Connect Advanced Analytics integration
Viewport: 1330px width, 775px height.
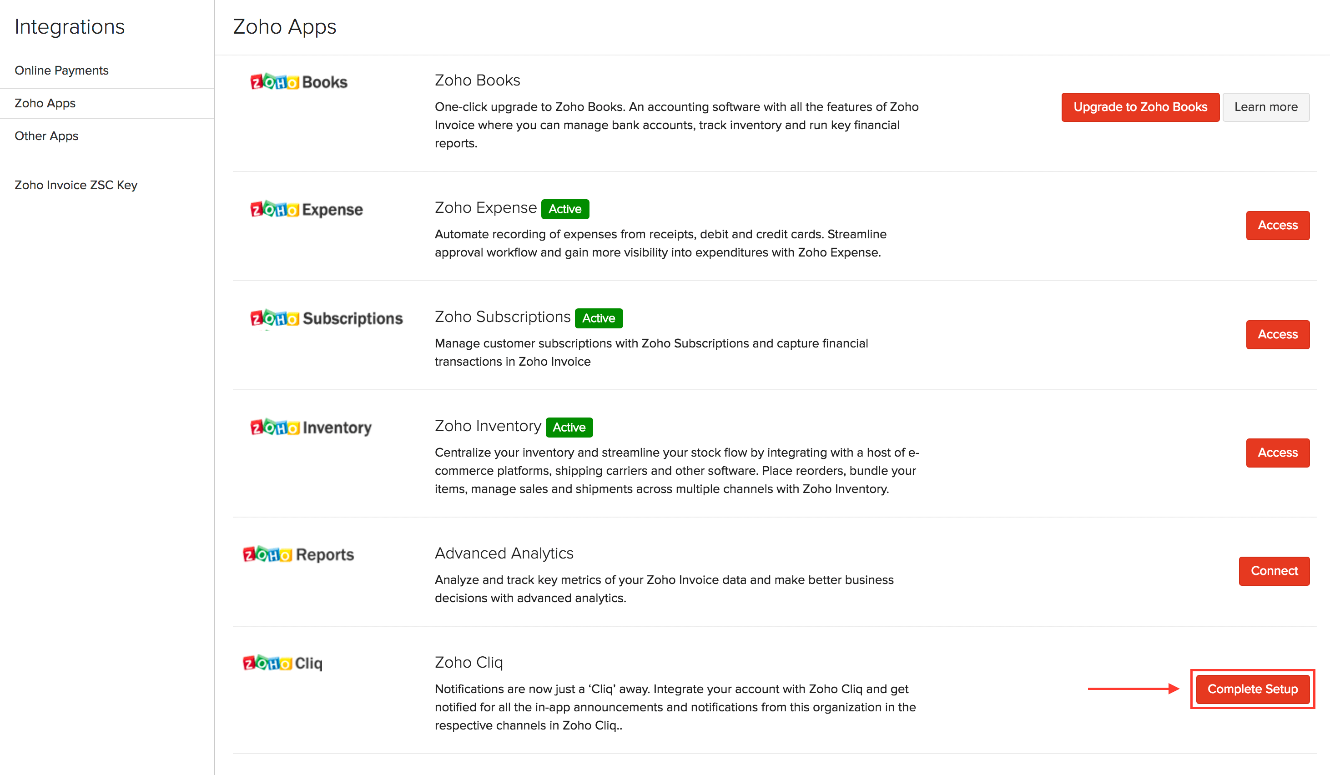(x=1274, y=571)
